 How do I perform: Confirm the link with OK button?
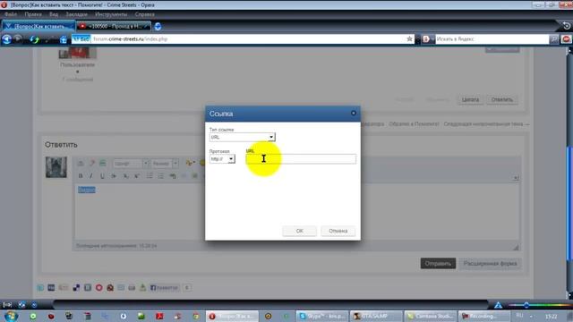point(299,231)
